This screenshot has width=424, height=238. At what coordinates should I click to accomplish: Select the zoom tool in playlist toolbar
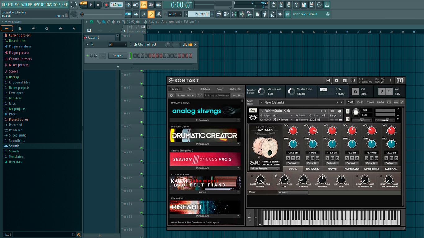click(x=133, y=22)
